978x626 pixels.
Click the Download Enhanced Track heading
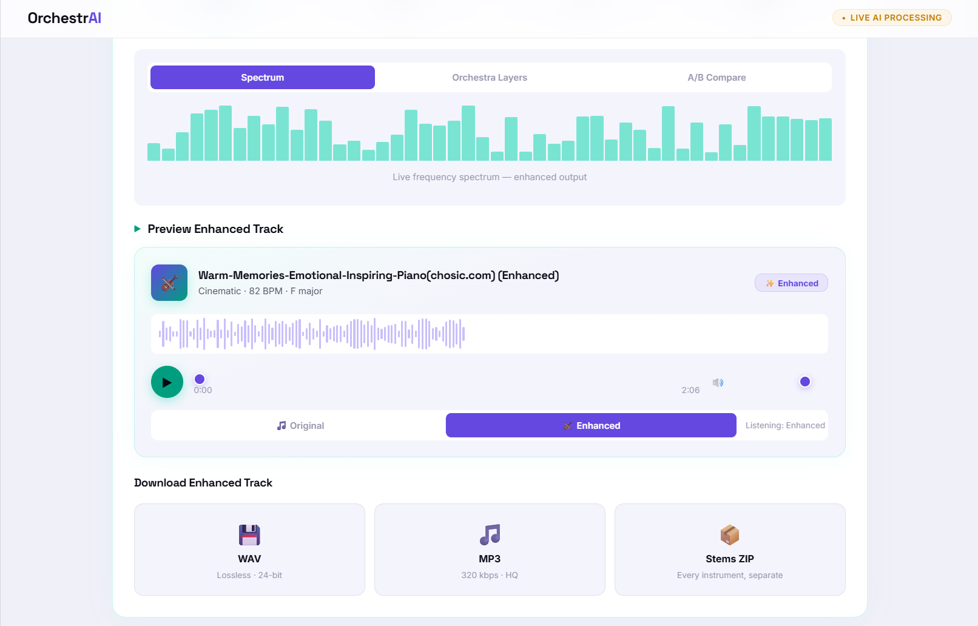point(203,483)
